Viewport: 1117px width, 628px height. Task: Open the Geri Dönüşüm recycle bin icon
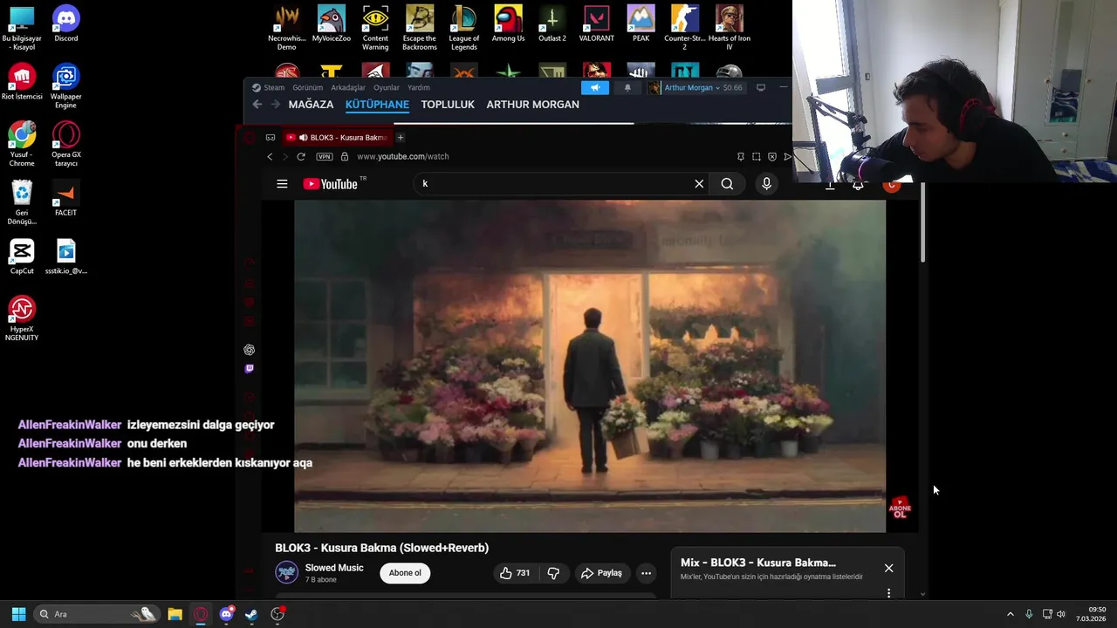[x=22, y=202]
